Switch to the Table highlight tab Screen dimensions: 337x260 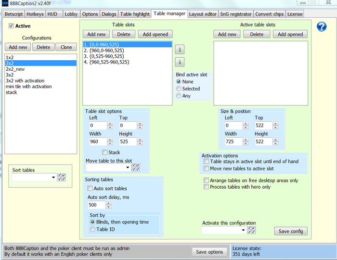[135, 14]
